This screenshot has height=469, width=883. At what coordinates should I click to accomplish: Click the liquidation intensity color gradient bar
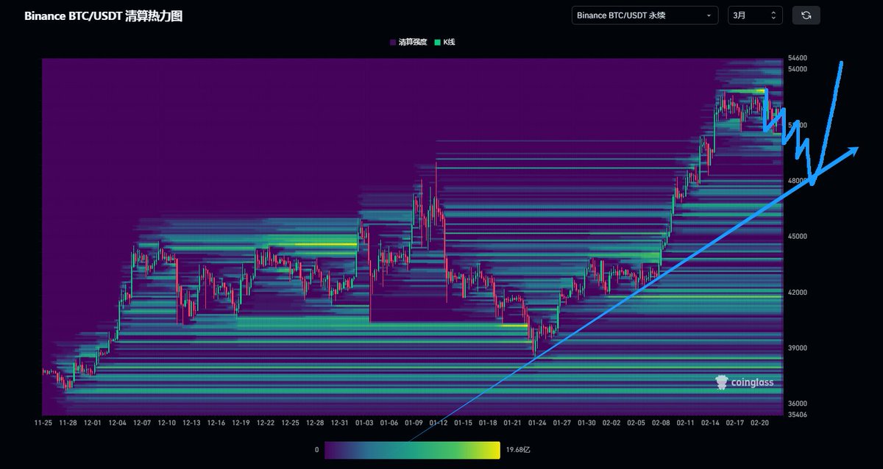412,449
